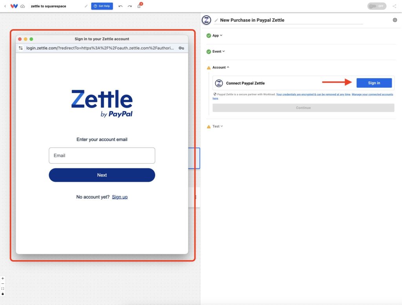The height and width of the screenshot is (305, 402).
Task: Click the login.zettle.com address bar URL
Action: click(100, 48)
